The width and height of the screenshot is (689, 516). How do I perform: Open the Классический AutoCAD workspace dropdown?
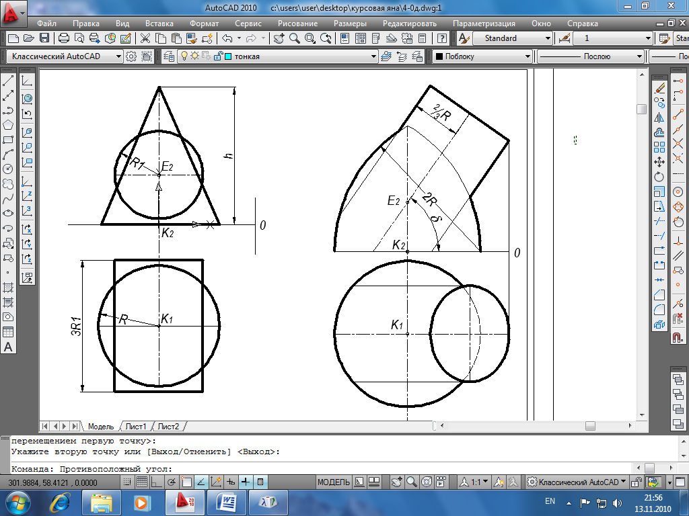(x=64, y=56)
